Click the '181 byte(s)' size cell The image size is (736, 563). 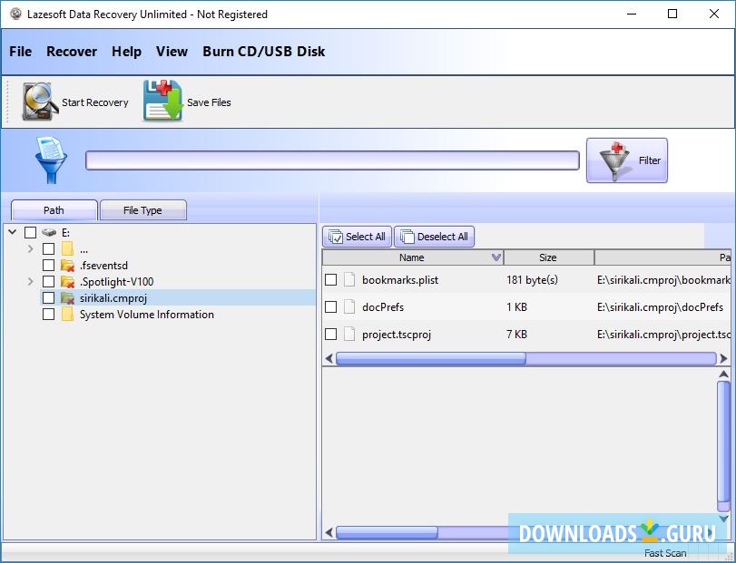[532, 280]
